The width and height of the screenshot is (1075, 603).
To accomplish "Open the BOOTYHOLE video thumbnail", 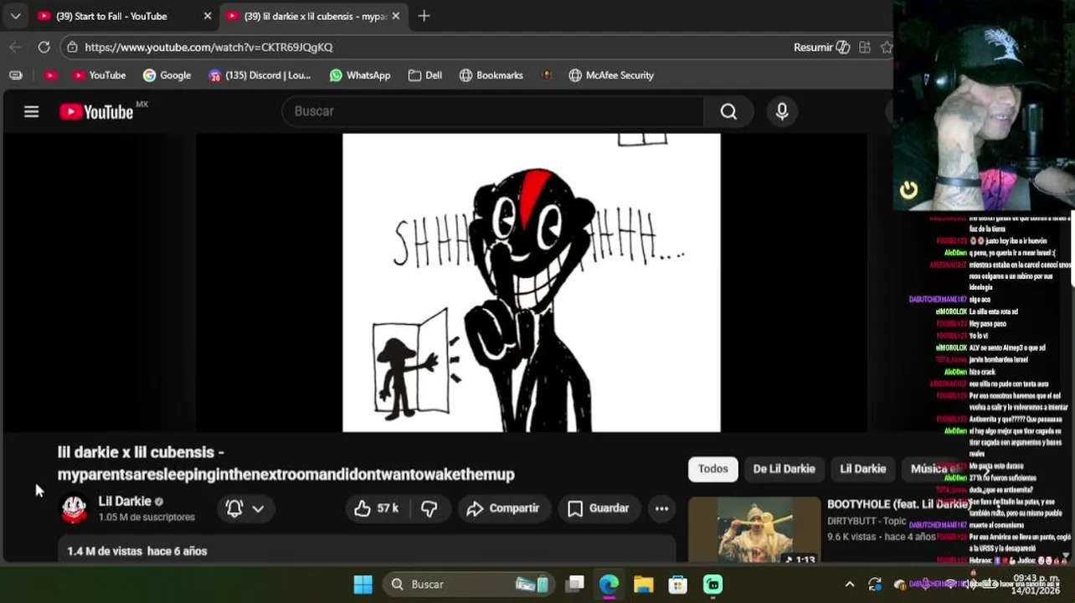I will (754, 530).
